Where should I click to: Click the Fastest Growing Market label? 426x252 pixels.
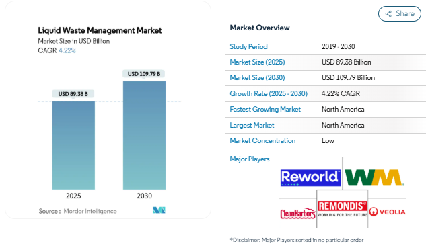265,109
